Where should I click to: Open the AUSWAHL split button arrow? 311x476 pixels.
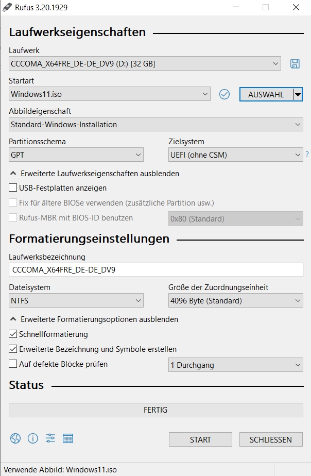[298, 94]
